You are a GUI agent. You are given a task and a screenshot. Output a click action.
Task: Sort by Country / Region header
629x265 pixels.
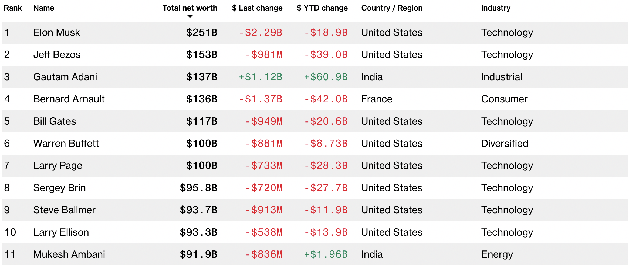pyautogui.click(x=392, y=8)
